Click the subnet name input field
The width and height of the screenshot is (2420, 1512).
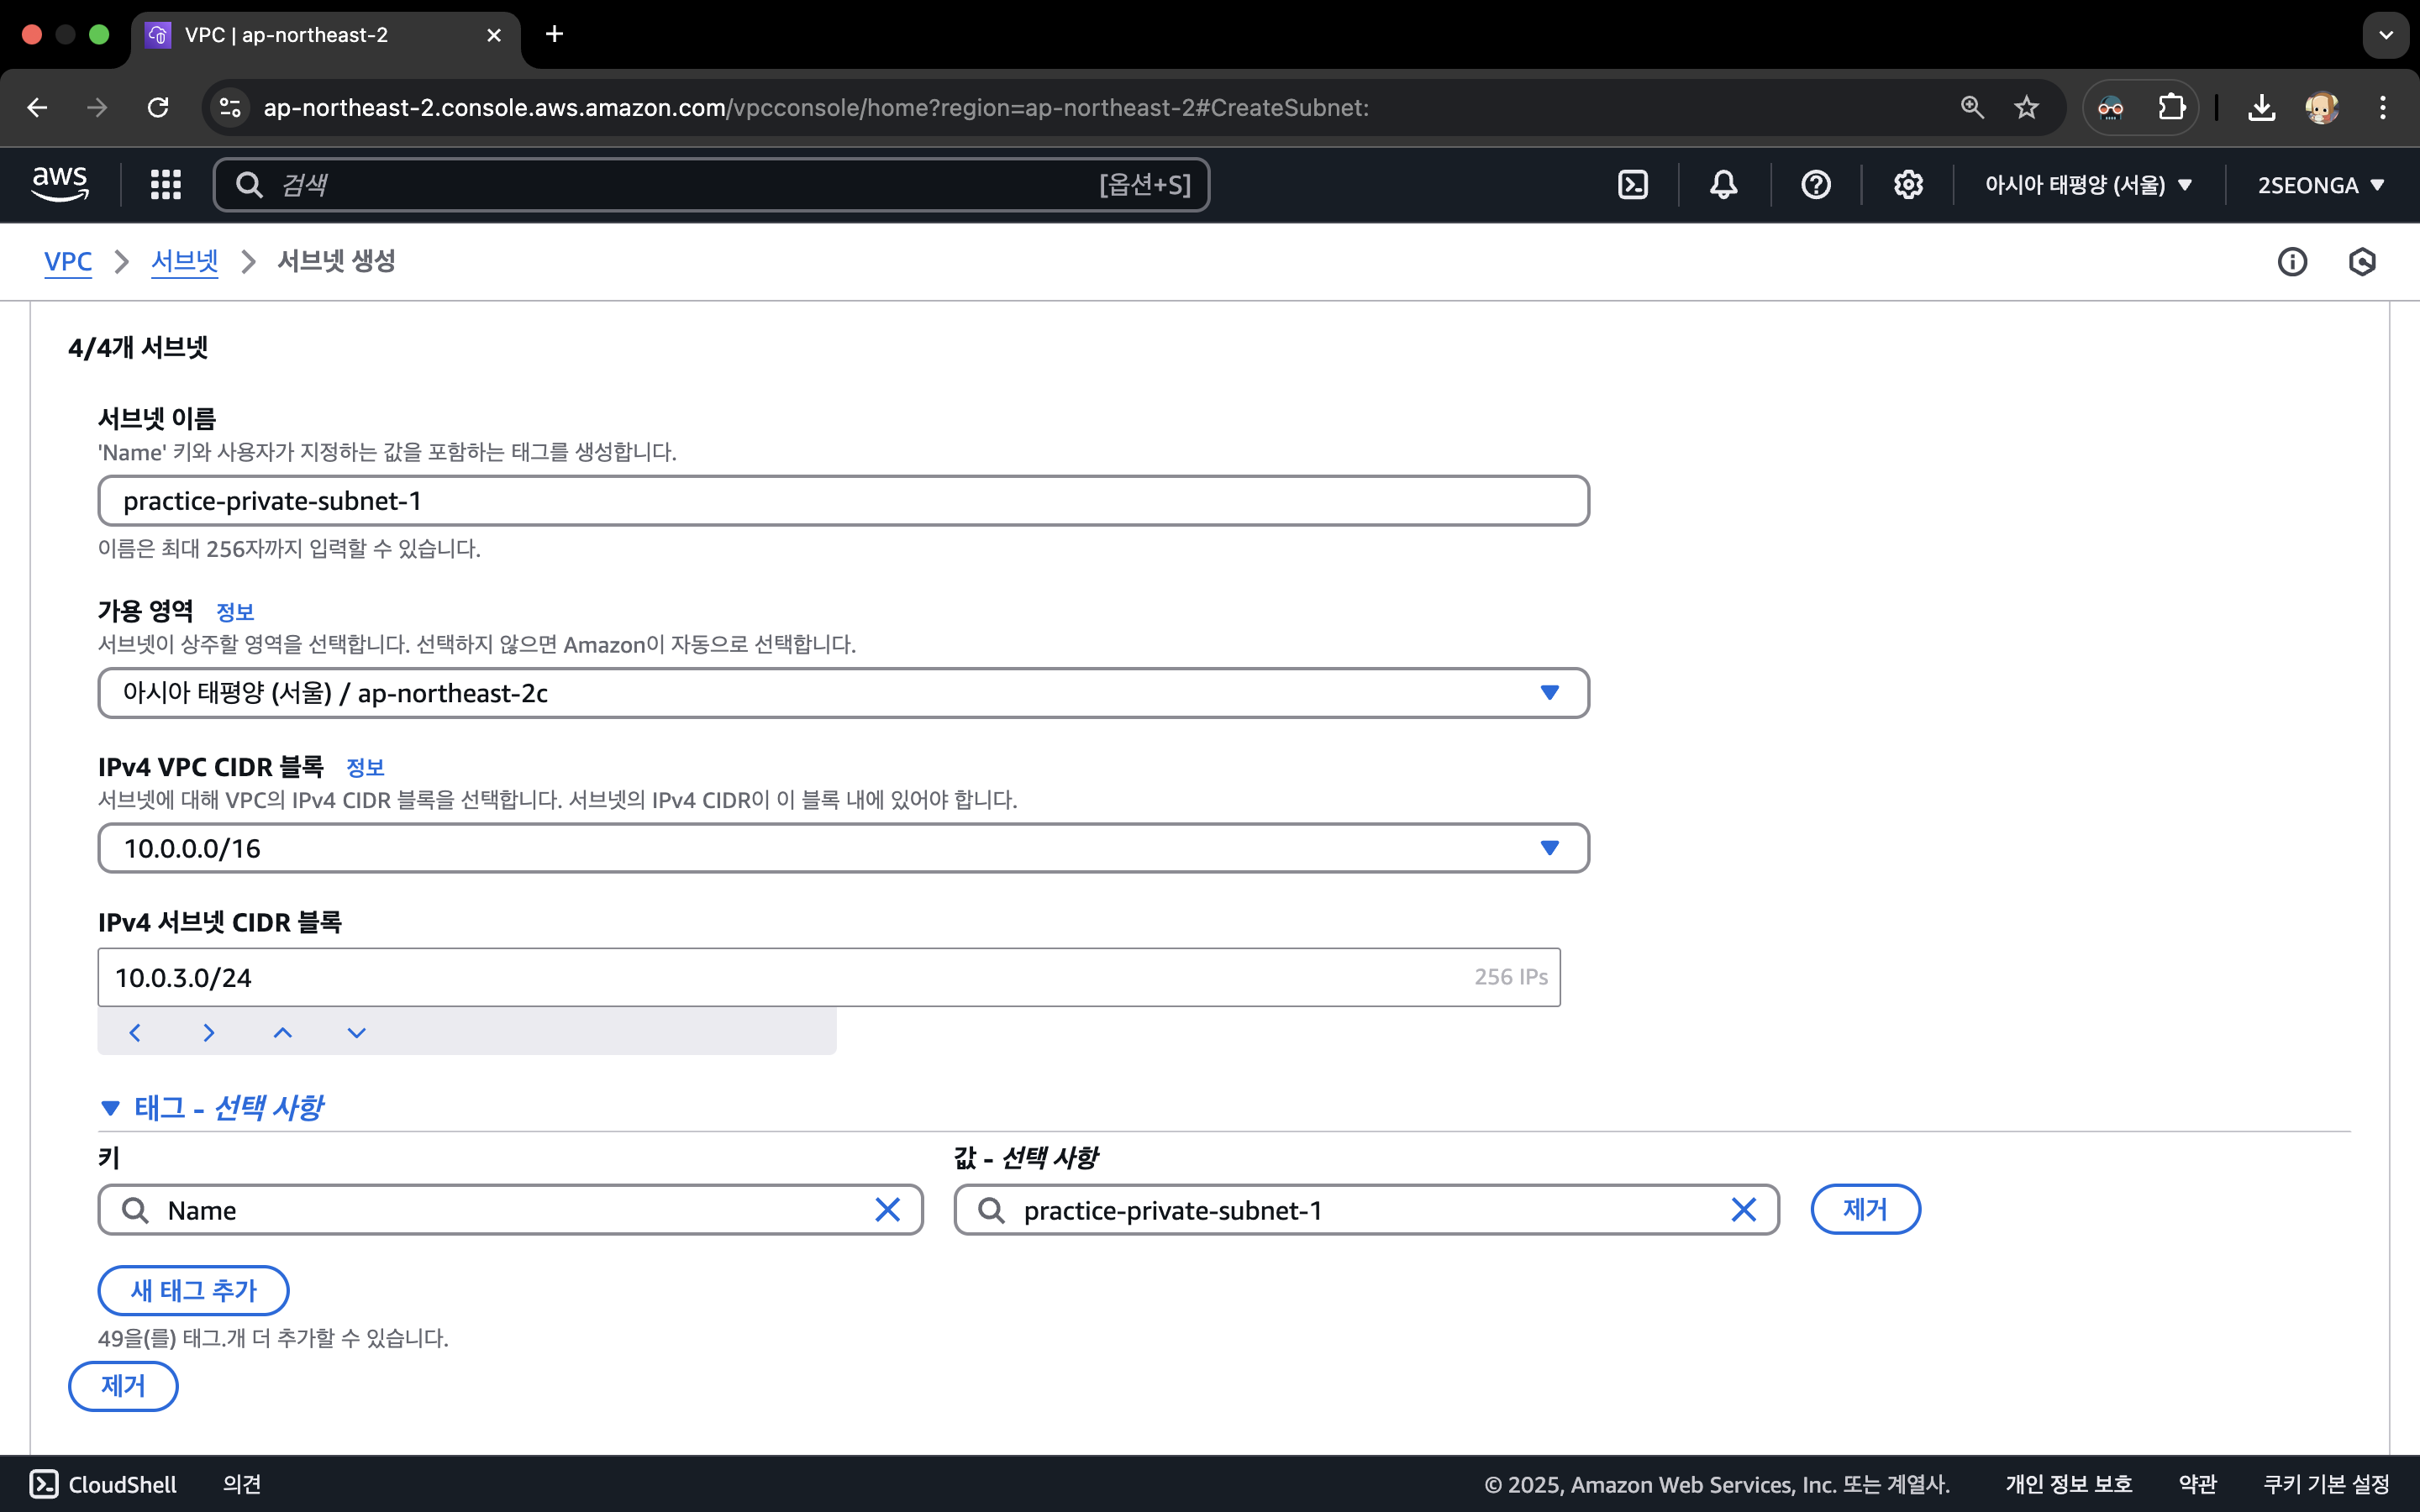click(842, 501)
